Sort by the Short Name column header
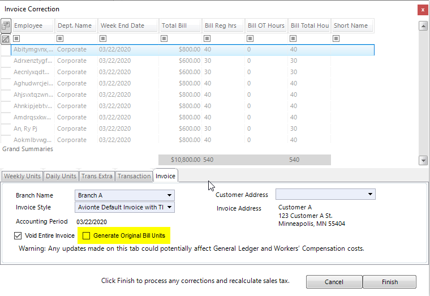 pyautogui.click(x=352, y=25)
